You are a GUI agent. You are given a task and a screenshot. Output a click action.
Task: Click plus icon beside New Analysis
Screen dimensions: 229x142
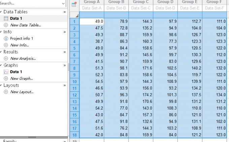tap(6, 58)
